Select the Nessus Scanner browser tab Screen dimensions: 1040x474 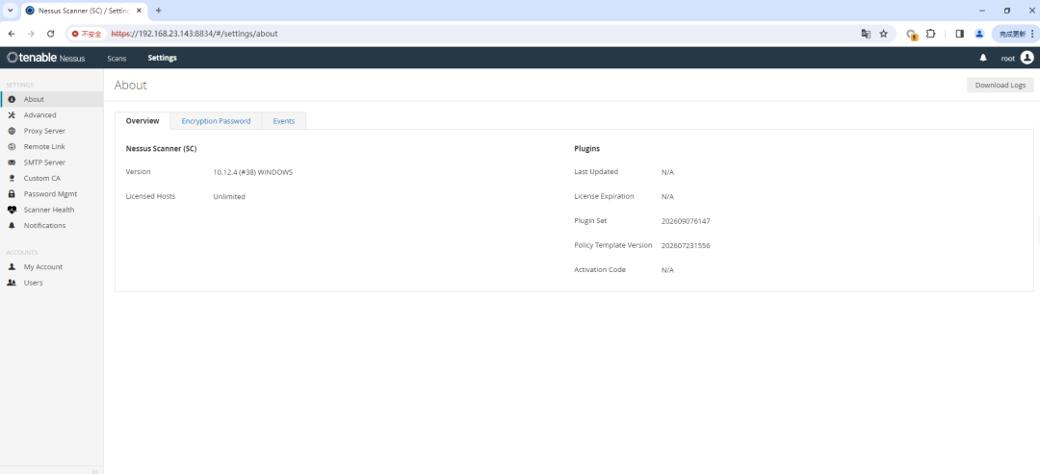pyautogui.click(x=83, y=11)
